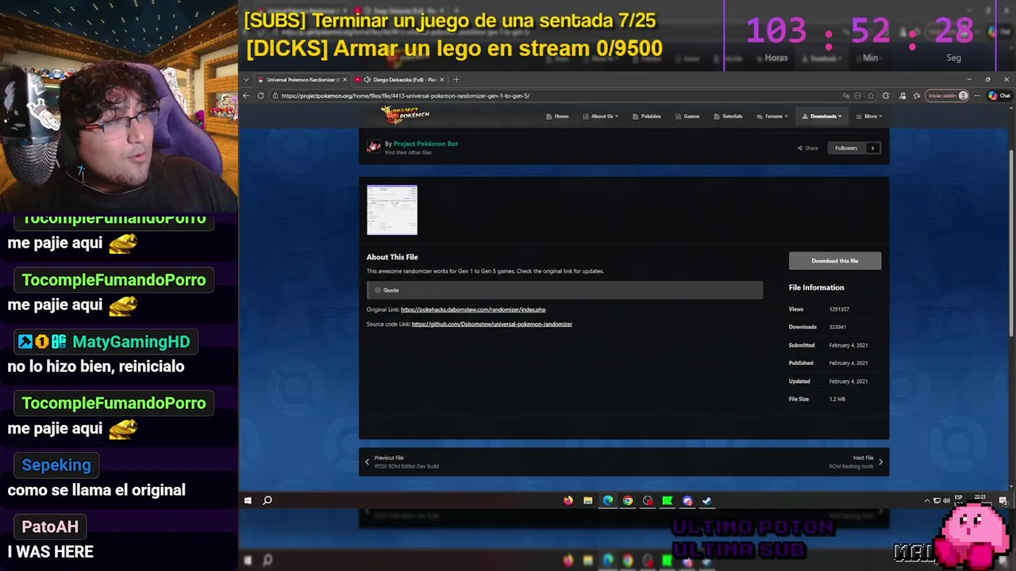The width and height of the screenshot is (1016, 571).
Task: Switch to the Universal Pokemon Randomizer tab
Action: pyautogui.click(x=302, y=79)
